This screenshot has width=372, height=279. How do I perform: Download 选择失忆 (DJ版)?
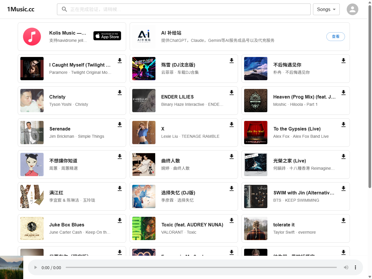[232, 188]
